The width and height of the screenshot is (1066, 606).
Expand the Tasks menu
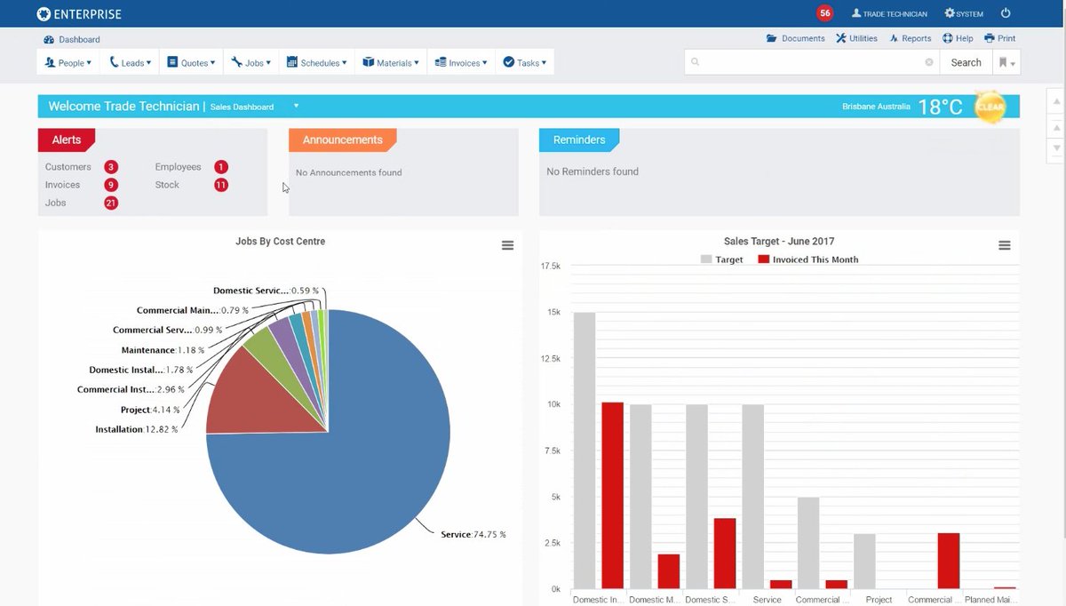[524, 62]
